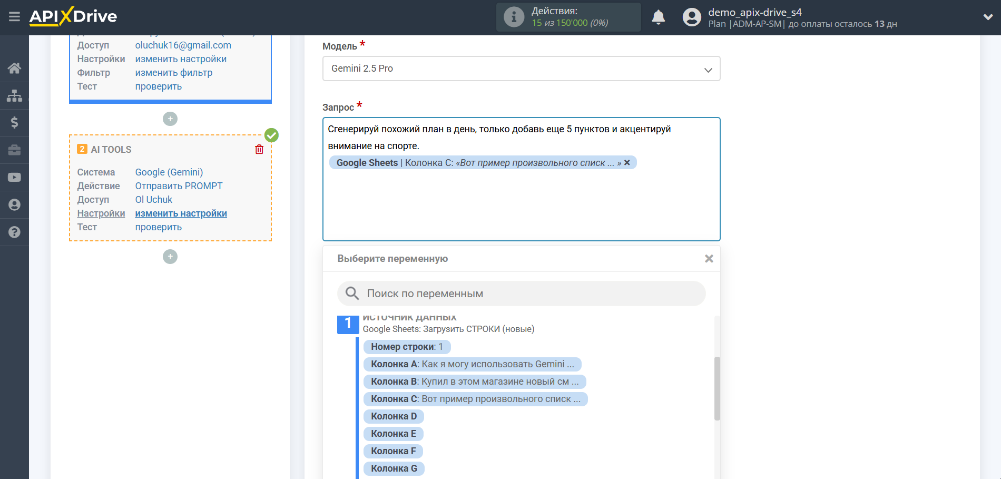Open the YouTube video tutorials icon
The width and height of the screenshot is (1001, 479).
(x=14, y=178)
